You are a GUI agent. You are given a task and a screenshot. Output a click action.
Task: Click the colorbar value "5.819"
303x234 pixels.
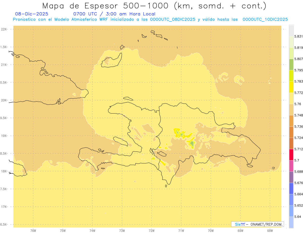coord(299,48)
